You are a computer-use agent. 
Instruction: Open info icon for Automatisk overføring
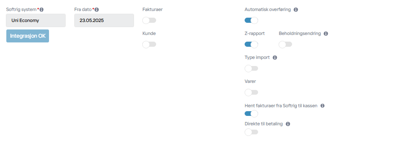296,10
